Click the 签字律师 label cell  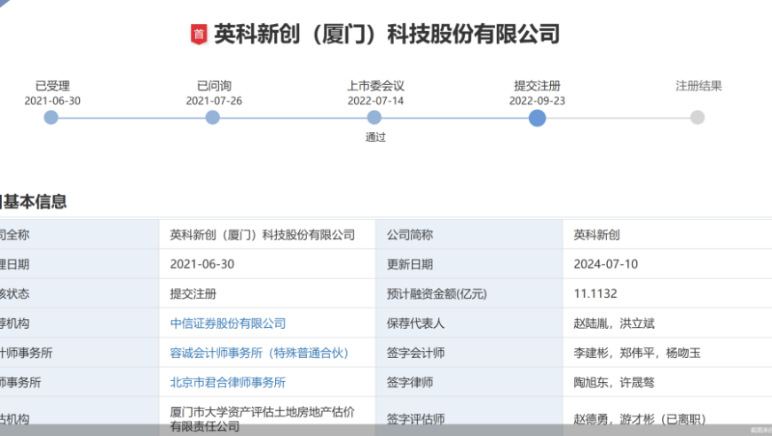click(x=469, y=382)
